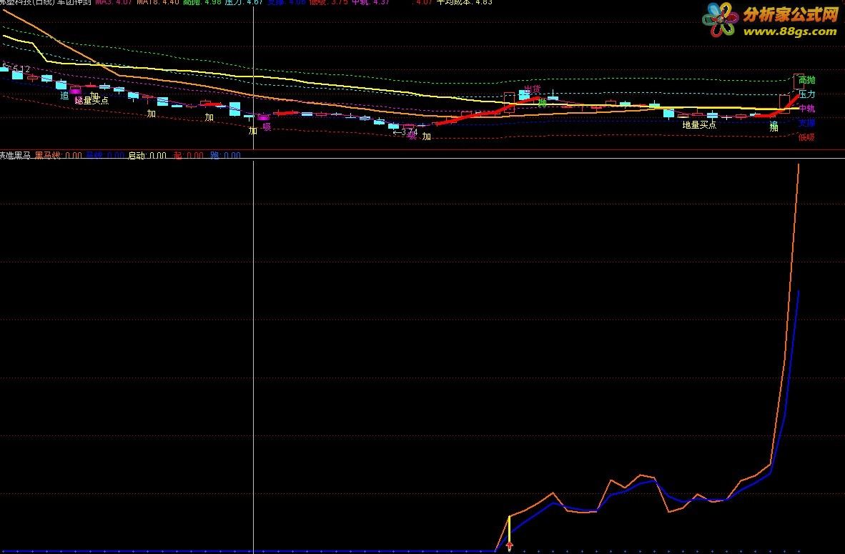Click the 中轨: 4.37 header readout

pyautogui.click(x=371, y=2)
